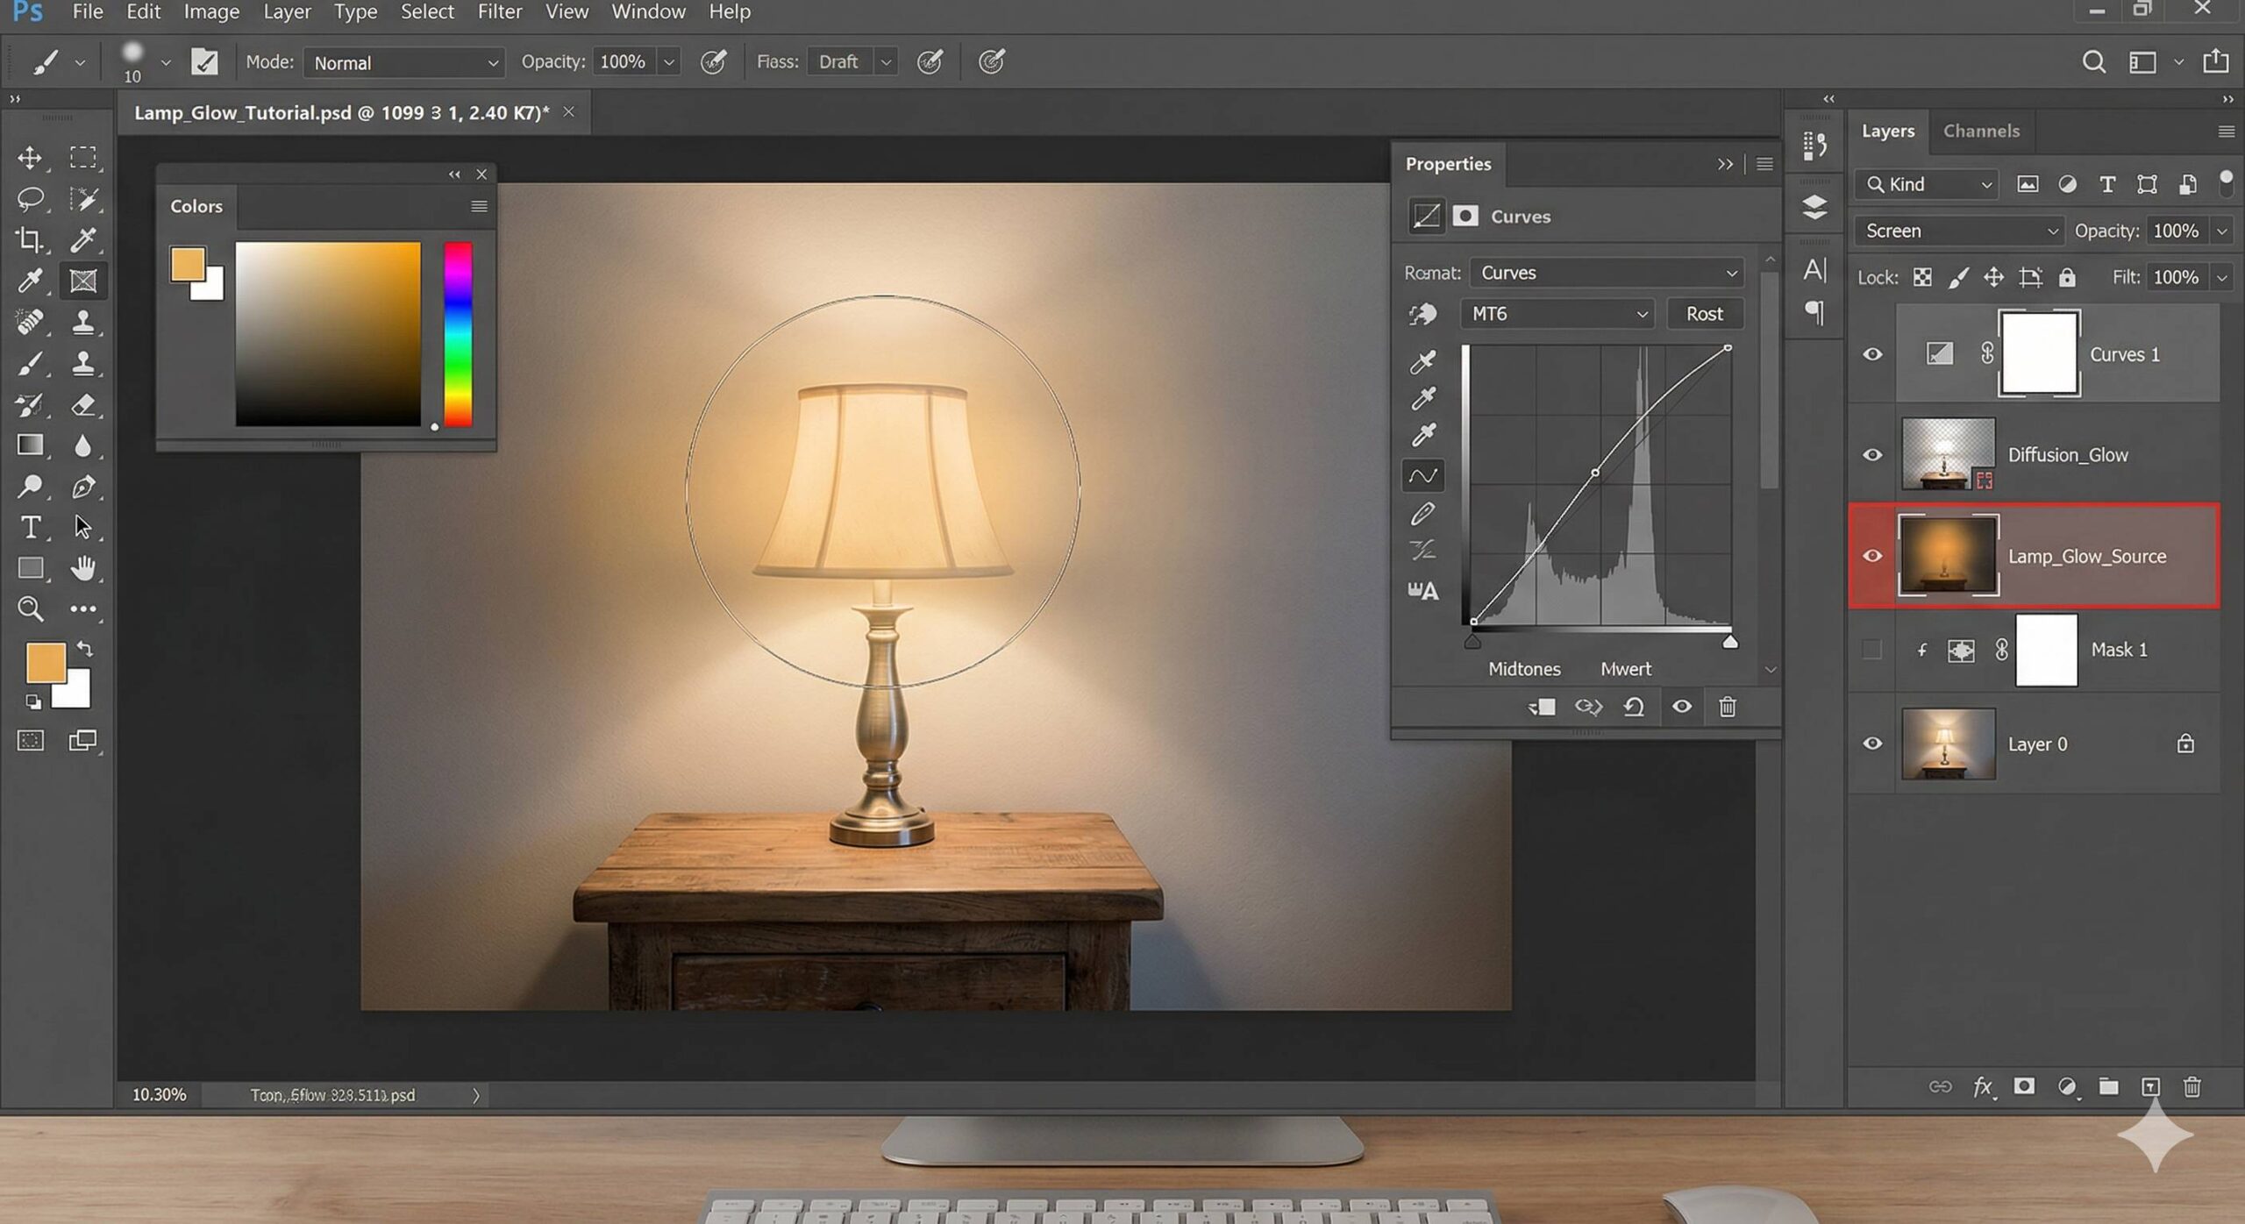Image resolution: width=2245 pixels, height=1224 pixels.
Task: Click the Rost button in Curves
Action: pyautogui.click(x=1704, y=314)
